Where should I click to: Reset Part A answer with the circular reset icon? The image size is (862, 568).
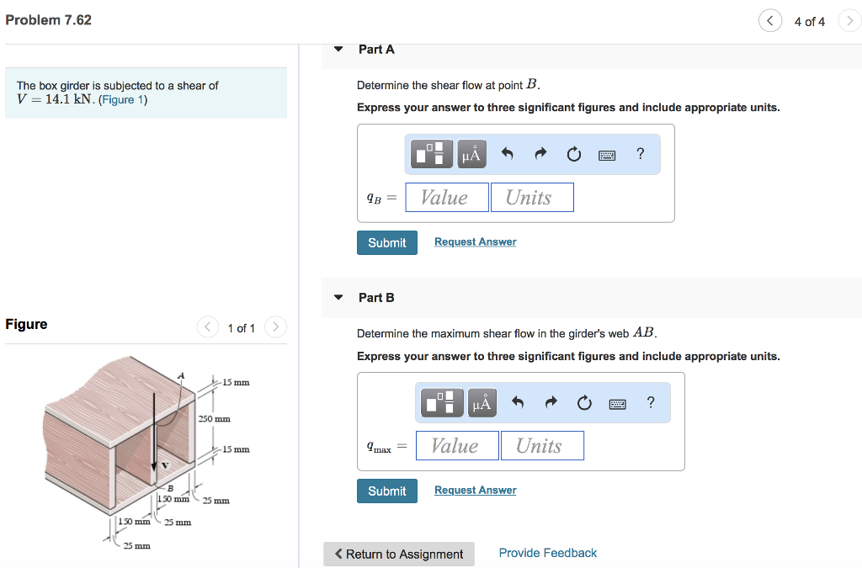pos(573,153)
